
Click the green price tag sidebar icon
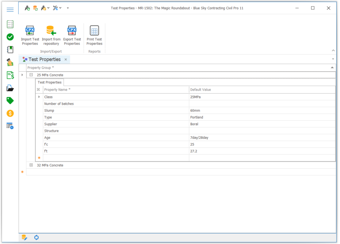coord(10,101)
